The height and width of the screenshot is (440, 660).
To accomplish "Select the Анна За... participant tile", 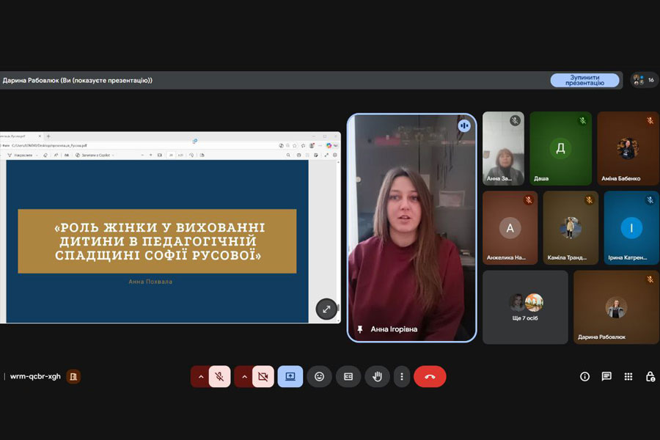I will (503, 148).
